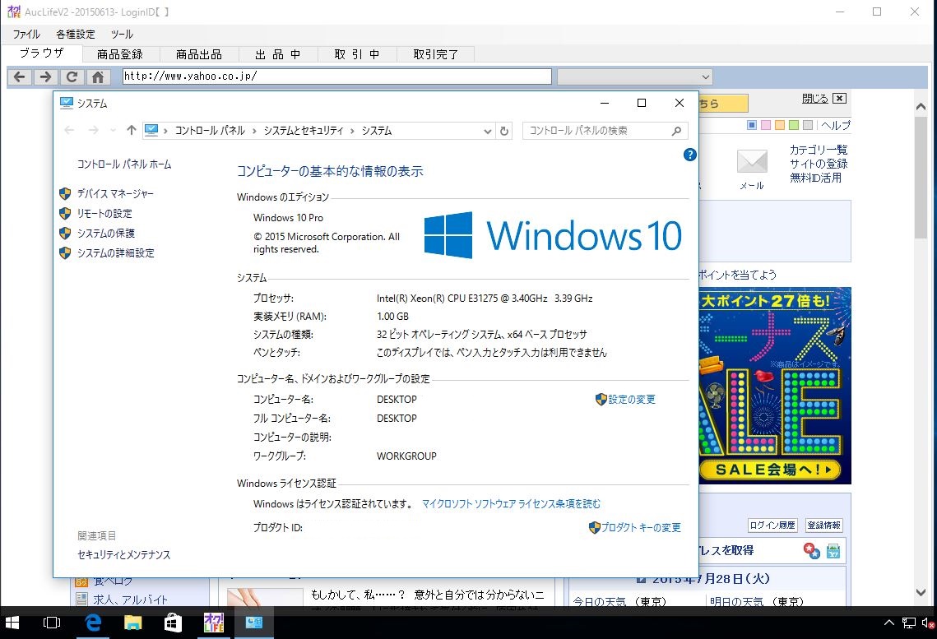
Task: Open help via blue question mark icon
Action: coord(689,155)
